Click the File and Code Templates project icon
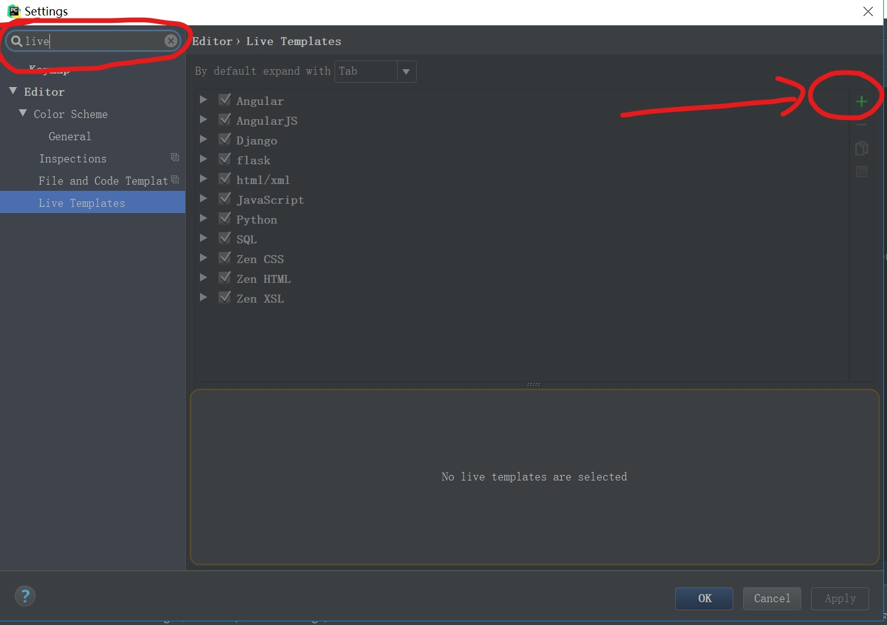The image size is (887, 625). coord(175,180)
